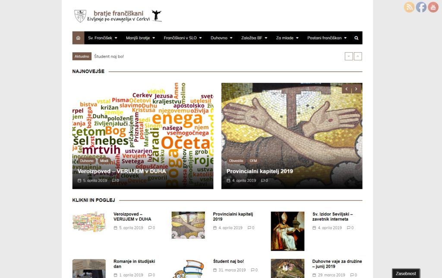Viewport: 442px width, 278px height.
Task: Click the date 5. aprila 2019 on featured slide
Action: pyautogui.click(x=95, y=180)
